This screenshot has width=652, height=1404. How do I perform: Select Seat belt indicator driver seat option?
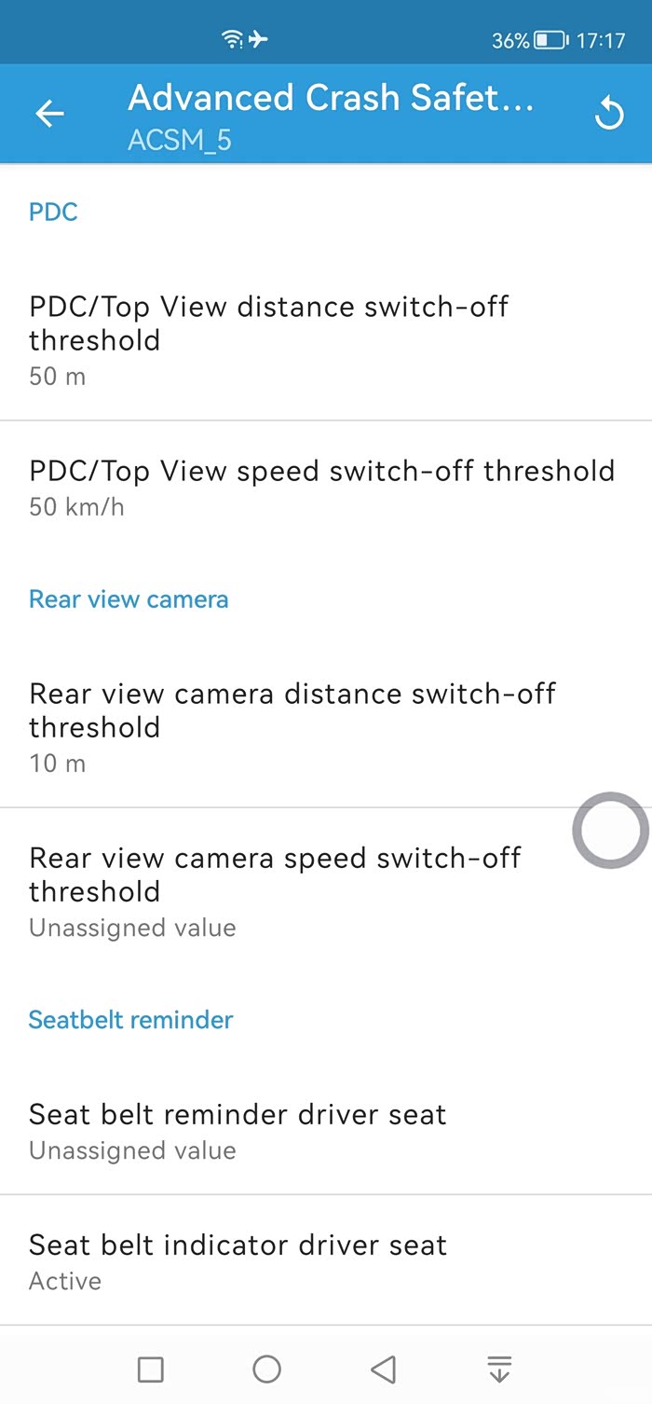326,1260
